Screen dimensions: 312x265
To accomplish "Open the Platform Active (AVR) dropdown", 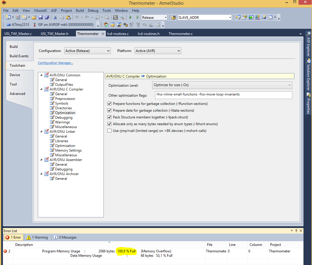I will click(x=158, y=51).
